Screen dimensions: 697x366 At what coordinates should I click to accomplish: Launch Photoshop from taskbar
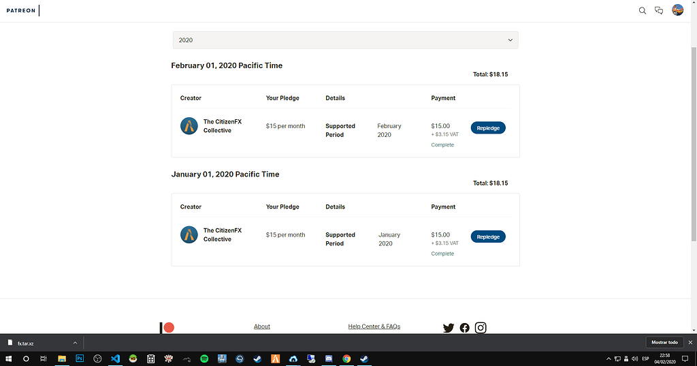click(80, 359)
